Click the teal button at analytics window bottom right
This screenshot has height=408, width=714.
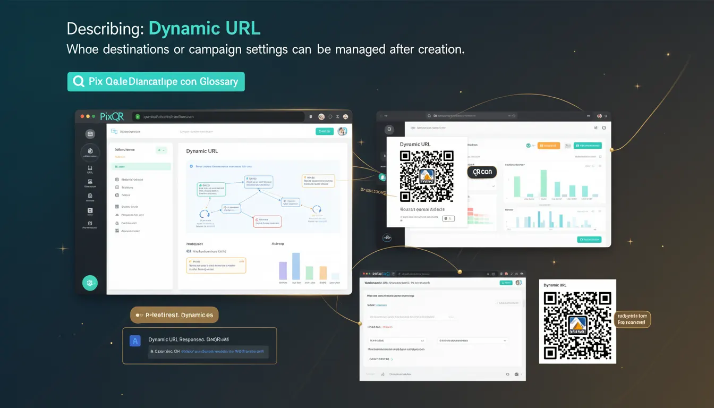[589, 240]
